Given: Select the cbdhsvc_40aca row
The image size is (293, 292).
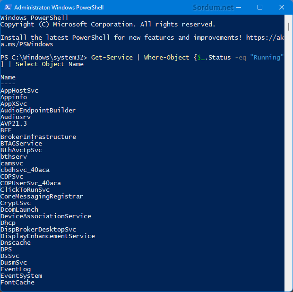Looking at the screenshot, I should [25, 170].
